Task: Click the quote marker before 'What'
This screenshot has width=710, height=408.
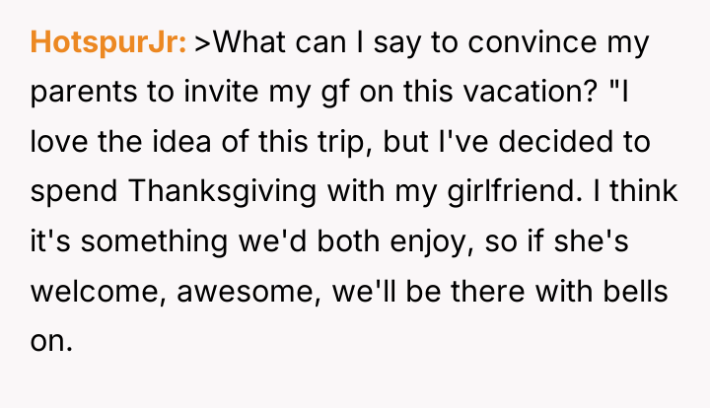Action: tap(203, 43)
